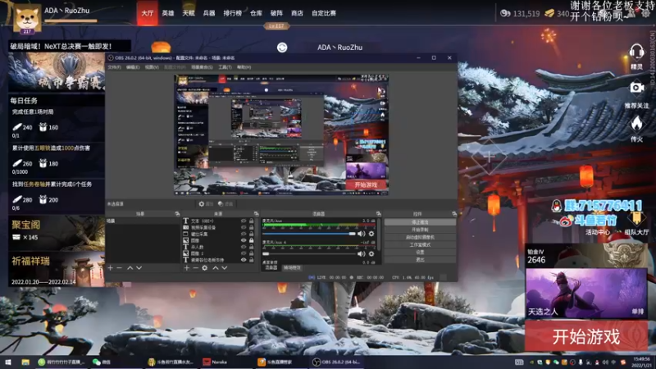This screenshot has width=656, height=369.
Task: Open the 帮助(H) menu in OBS
Action: (244, 67)
